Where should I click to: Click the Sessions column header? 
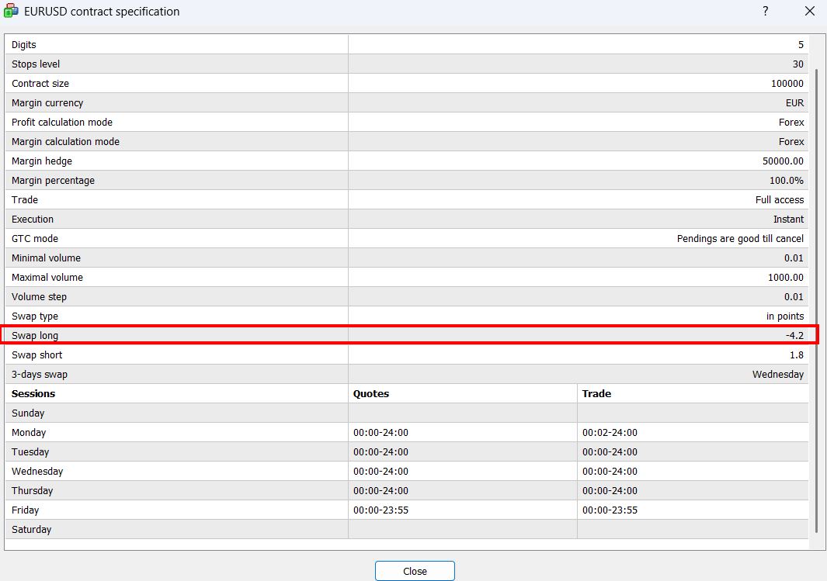point(33,394)
